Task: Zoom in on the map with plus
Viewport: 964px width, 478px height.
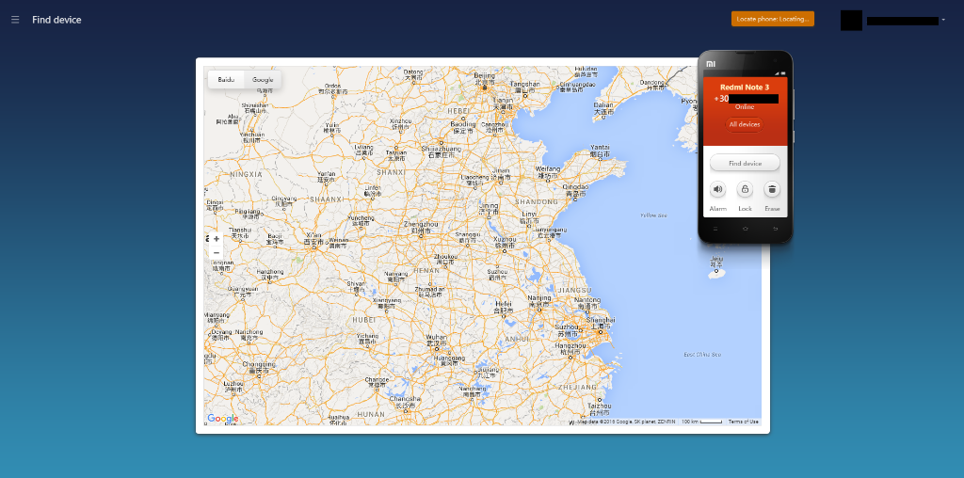Action: click(x=217, y=239)
